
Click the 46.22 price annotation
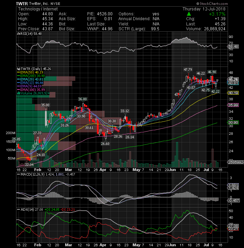pos(201,73)
